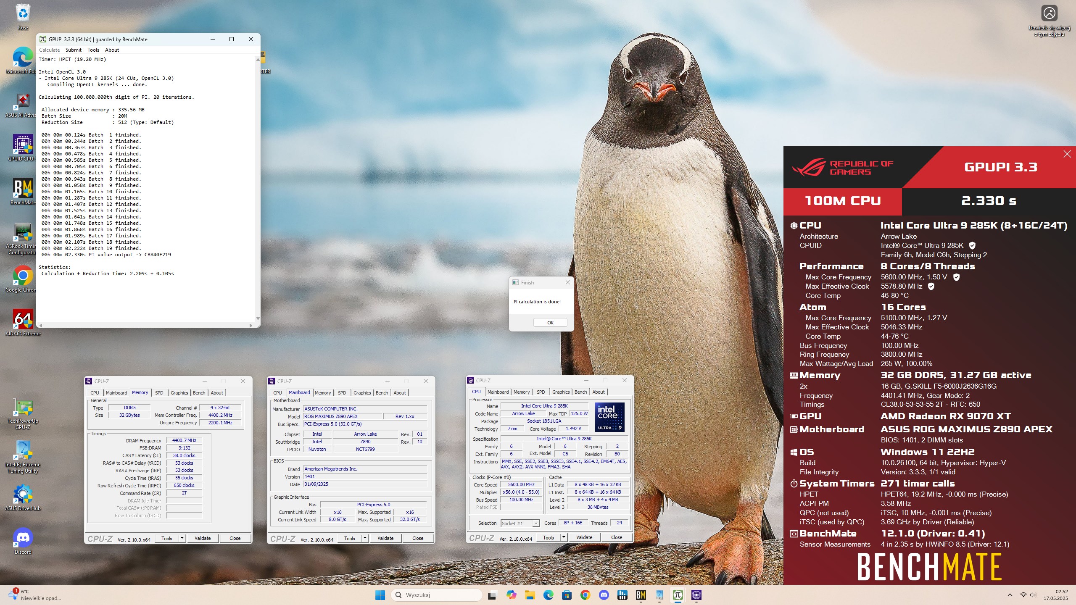
Task: Open TechPowerUp GPU-Z desktop icon
Action: (x=23, y=413)
